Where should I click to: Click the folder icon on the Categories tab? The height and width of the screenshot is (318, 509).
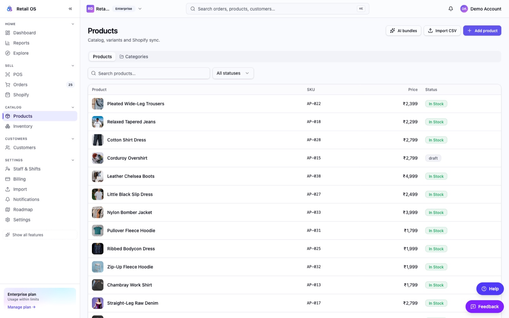[x=121, y=57]
